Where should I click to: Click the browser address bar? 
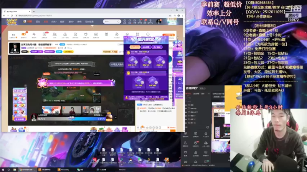92,16
